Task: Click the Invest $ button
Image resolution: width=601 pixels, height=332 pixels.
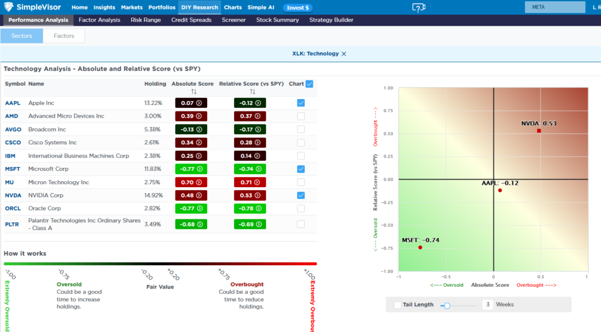Action: point(298,8)
